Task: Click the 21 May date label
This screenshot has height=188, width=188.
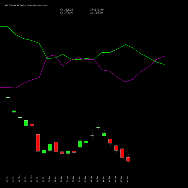Action: pos(13,179)
